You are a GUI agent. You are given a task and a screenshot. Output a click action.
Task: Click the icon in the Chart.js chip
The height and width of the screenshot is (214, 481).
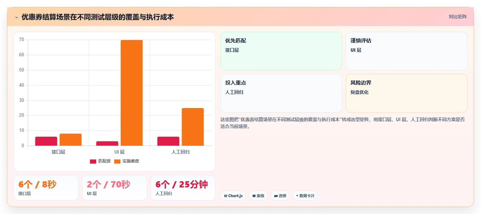coord(226,196)
